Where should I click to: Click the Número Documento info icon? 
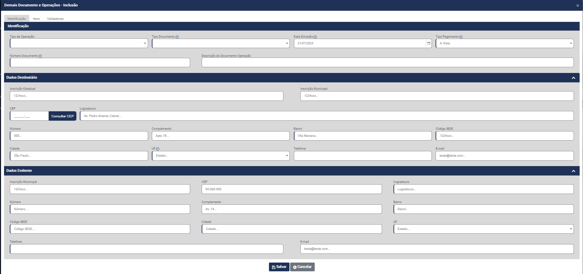click(40, 56)
